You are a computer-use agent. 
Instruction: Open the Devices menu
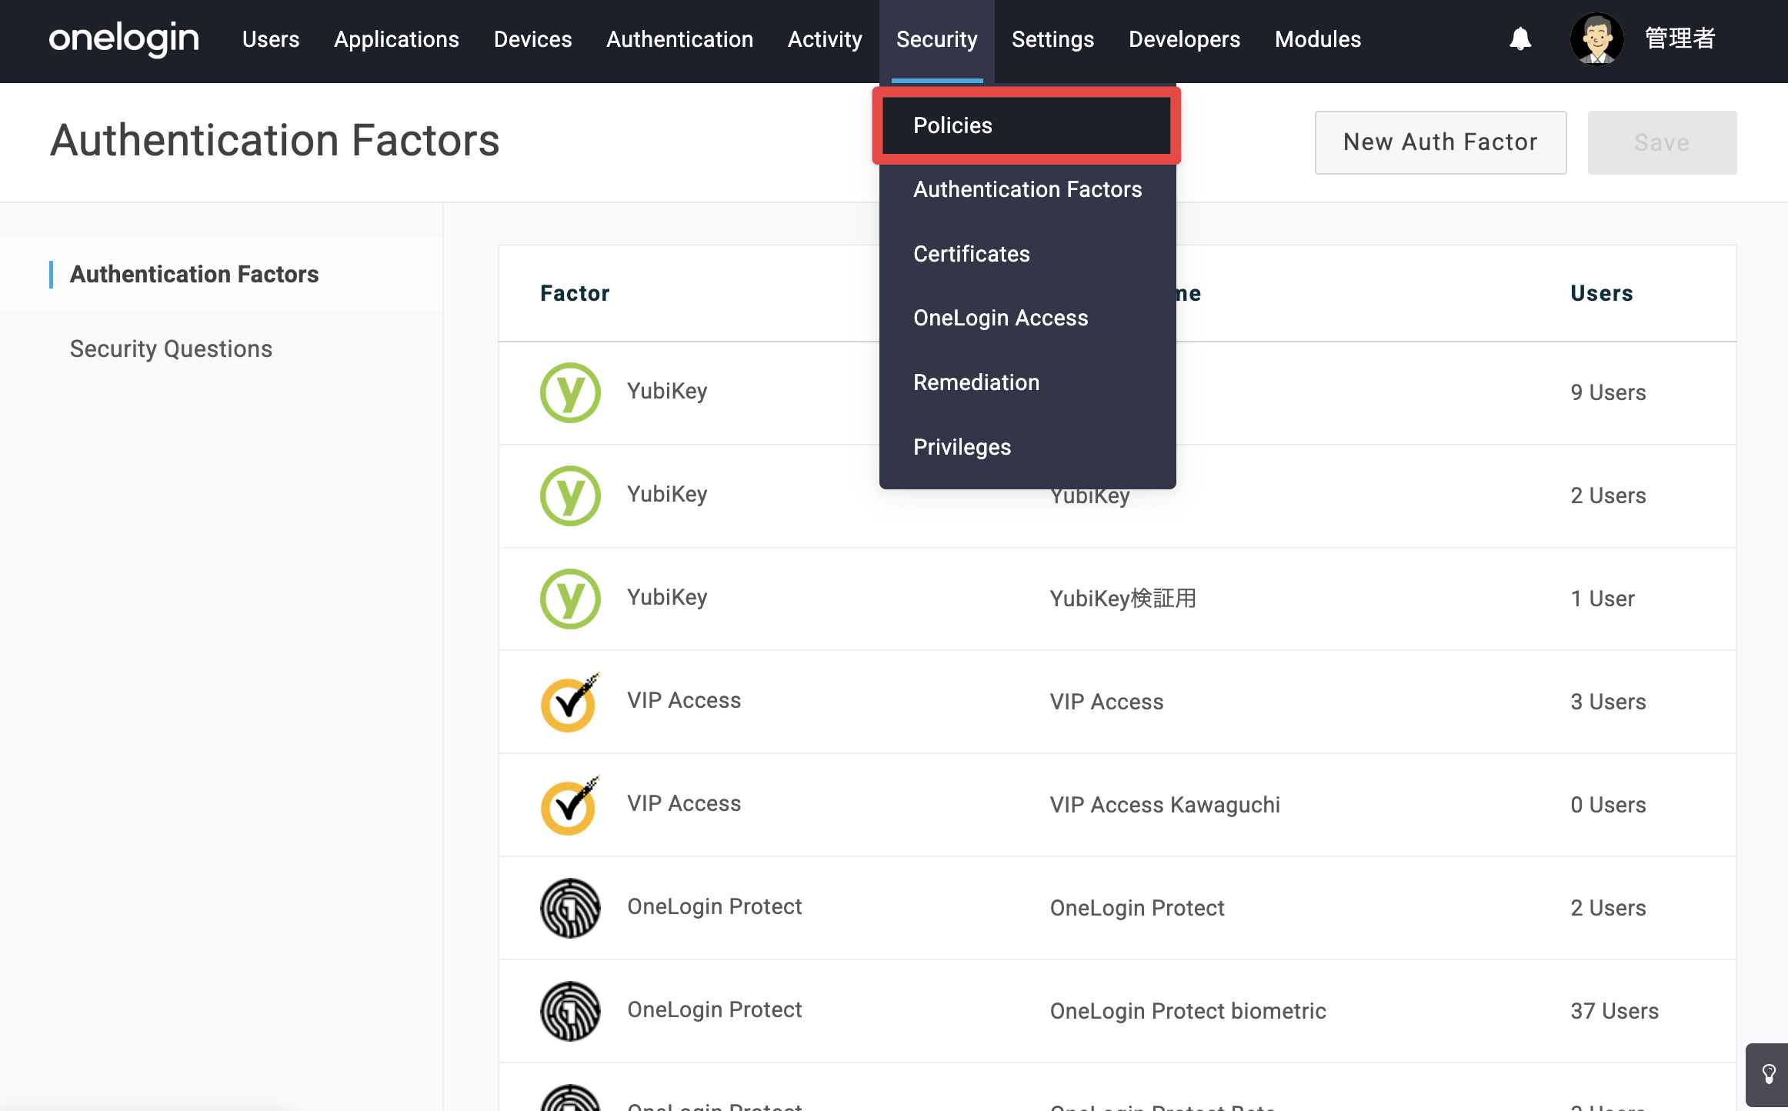[x=533, y=39]
